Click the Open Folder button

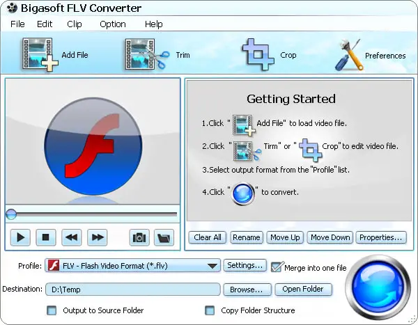tap(303, 290)
